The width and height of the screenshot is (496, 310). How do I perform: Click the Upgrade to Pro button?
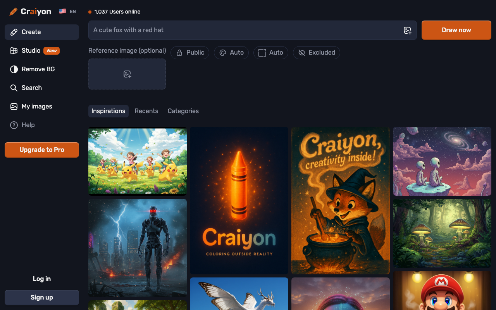click(x=42, y=150)
